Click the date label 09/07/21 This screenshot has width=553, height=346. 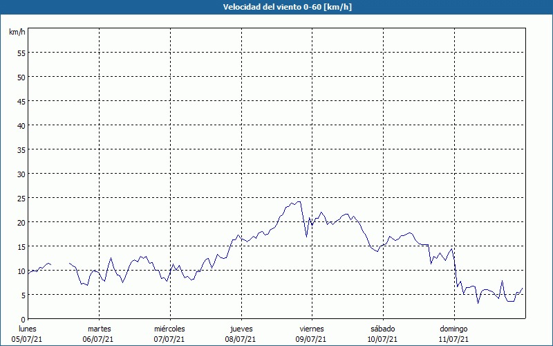click(x=311, y=339)
